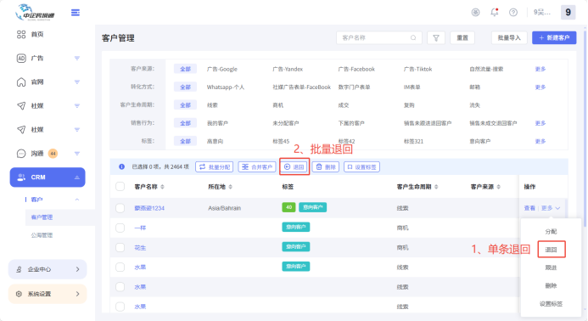Click the 重置 reset button

462,37
